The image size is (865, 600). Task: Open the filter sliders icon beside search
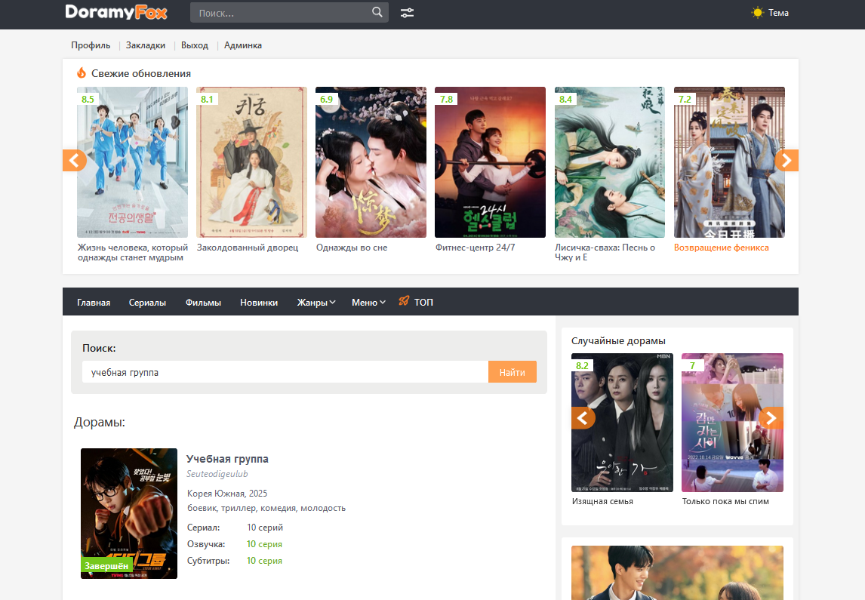click(x=407, y=13)
